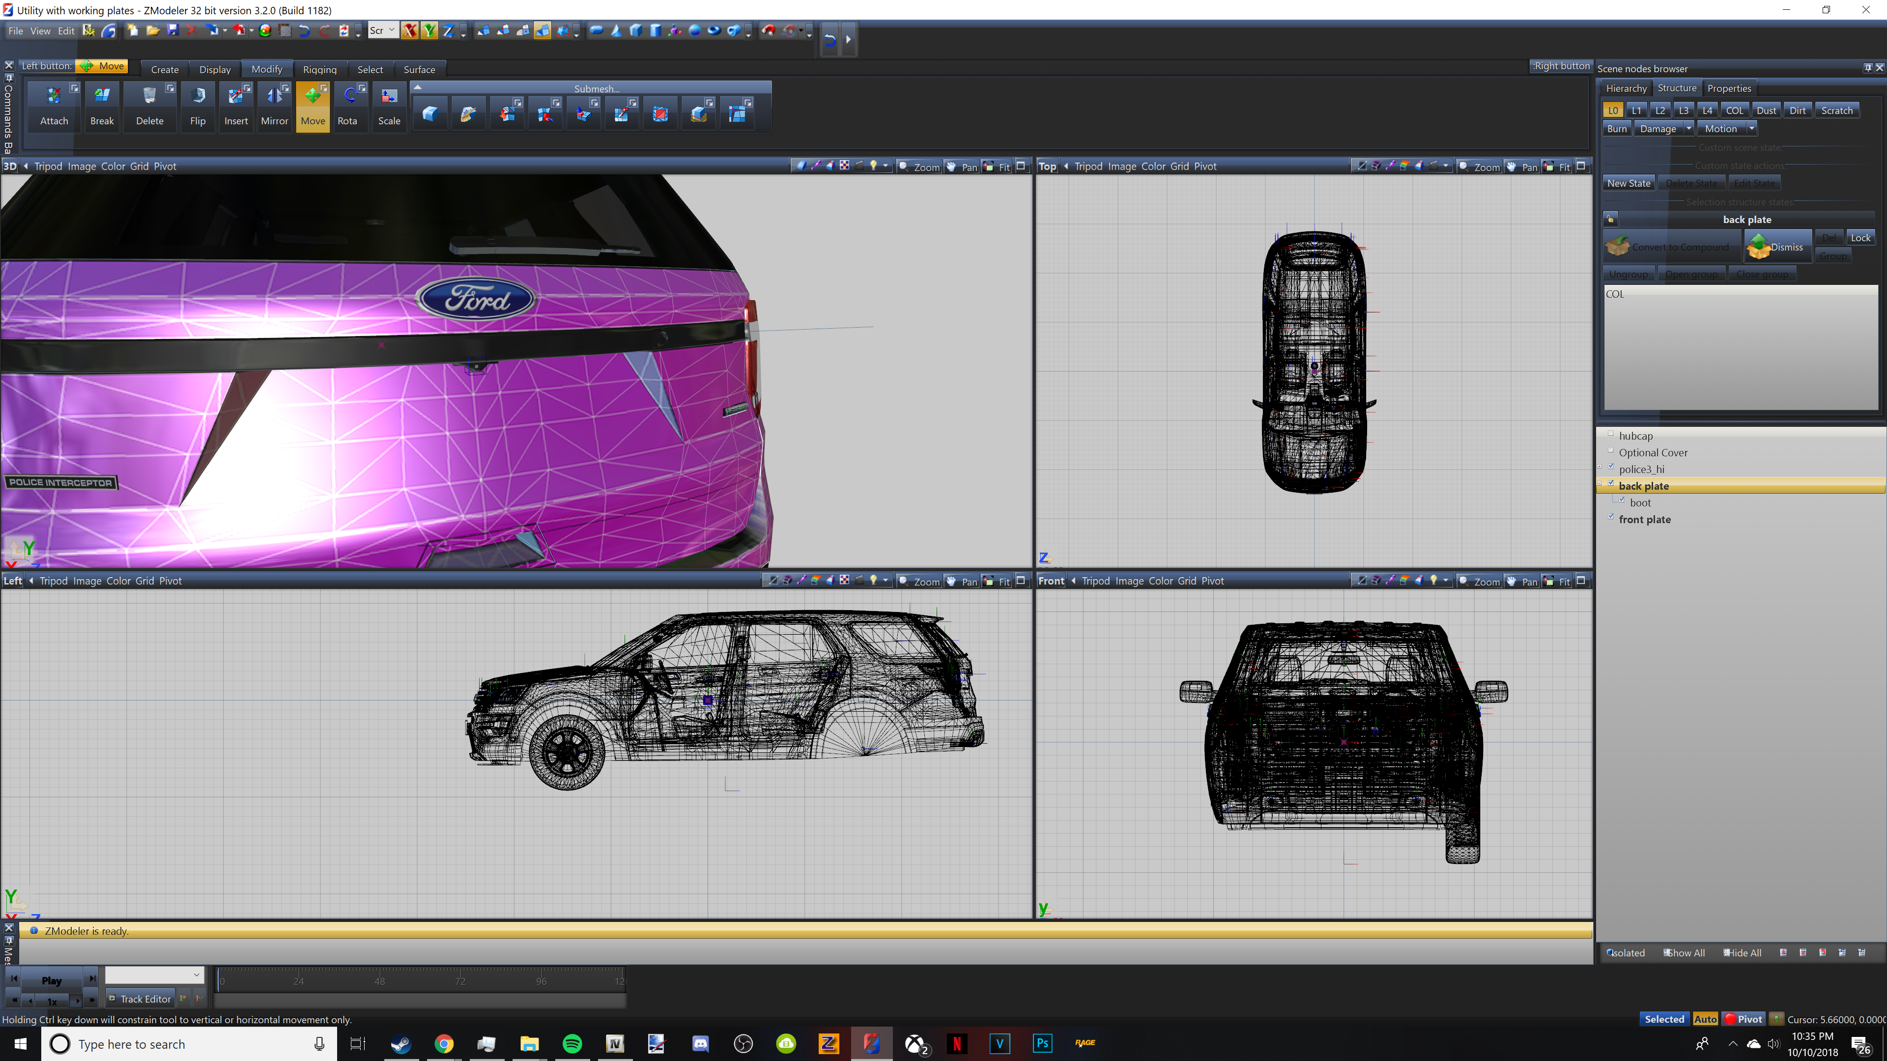Toggle the Z axis constraint
Image resolution: width=1887 pixels, height=1061 pixels.
pyautogui.click(x=448, y=31)
